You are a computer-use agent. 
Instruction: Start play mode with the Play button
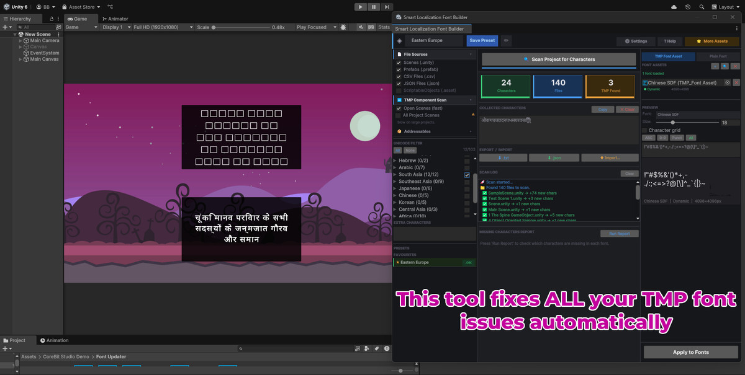point(361,7)
